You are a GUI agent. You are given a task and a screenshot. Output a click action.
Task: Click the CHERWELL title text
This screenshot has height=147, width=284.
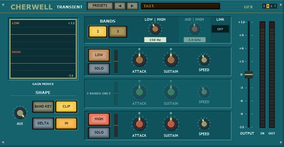32,7
